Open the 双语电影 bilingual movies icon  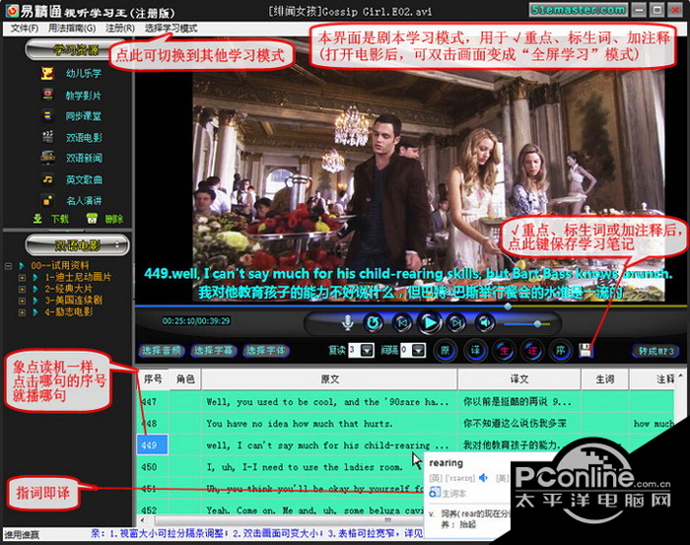[47, 137]
